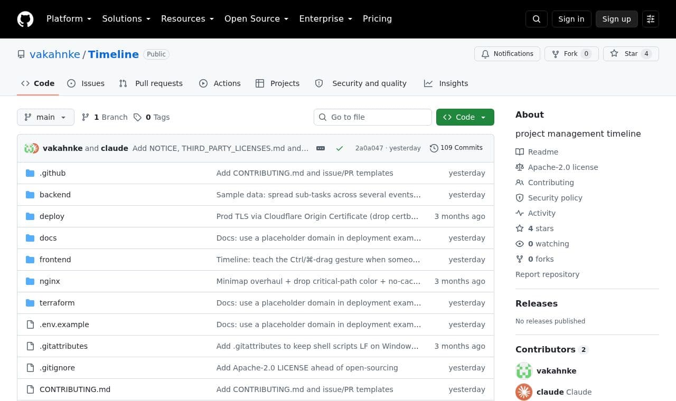Expand the Platform dropdown menu
The image size is (676, 401).
tap(69, 19)
